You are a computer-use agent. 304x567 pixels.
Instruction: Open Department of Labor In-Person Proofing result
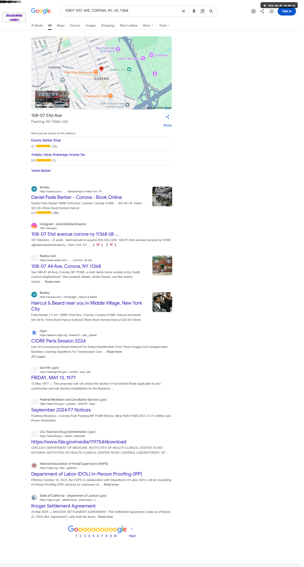pyautogui.click(x=87, y=474)
